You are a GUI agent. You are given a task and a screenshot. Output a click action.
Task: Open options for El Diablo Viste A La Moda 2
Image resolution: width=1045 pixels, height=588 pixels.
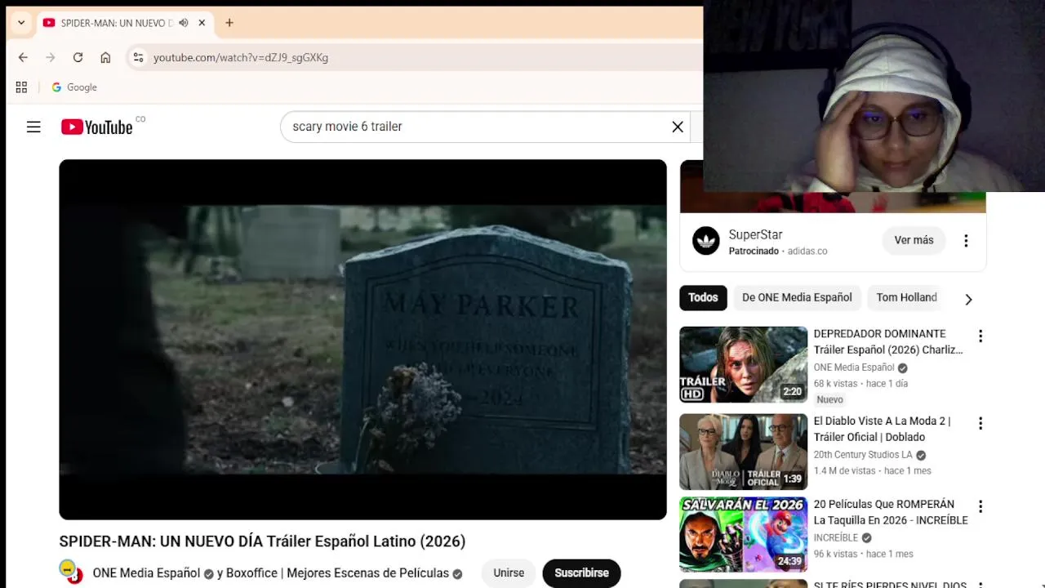981,423
